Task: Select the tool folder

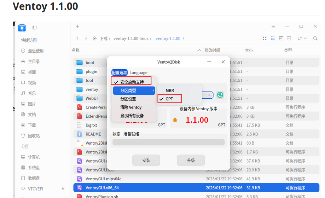Action: [x=89, y=80]
